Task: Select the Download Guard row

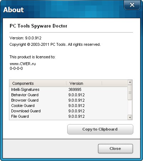Action: [68, 111]
